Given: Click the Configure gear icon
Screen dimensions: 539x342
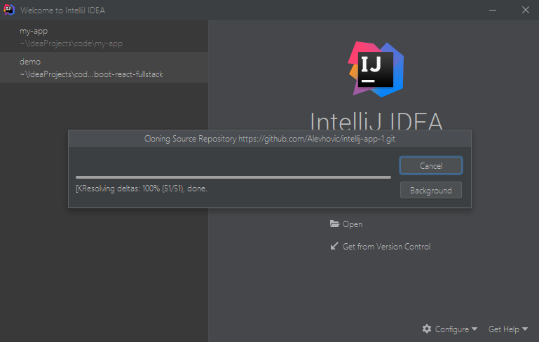Looking at the screenshot, I should coord(427,329).
